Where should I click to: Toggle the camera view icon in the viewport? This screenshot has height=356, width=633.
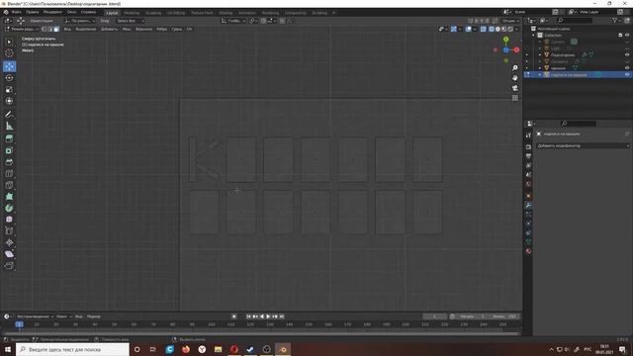click(x=515, y=88)
